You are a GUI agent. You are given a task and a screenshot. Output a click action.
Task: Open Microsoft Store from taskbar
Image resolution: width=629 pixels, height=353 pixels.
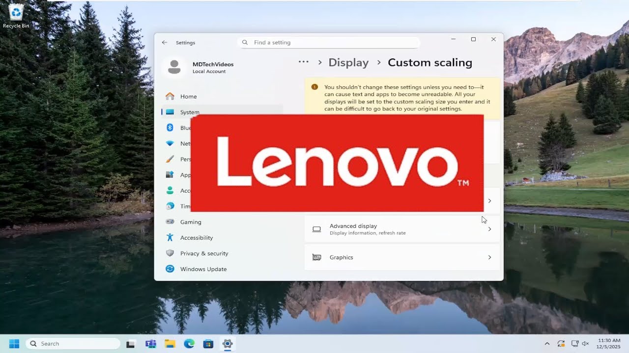208,344
